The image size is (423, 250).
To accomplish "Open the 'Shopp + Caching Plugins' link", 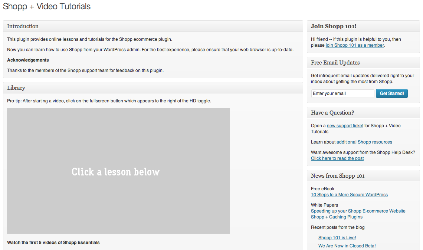I will (337, 217).
